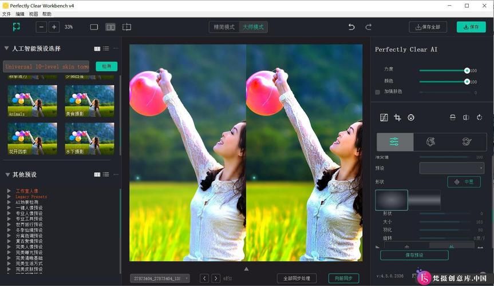Viewport: 494px width, 286px height.
Task: Expand the 世界旅行预设 group
Action: pos(9,225)
